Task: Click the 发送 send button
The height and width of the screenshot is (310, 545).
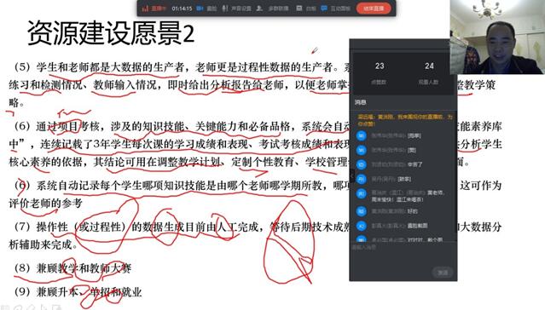Action: coord(443,273)
